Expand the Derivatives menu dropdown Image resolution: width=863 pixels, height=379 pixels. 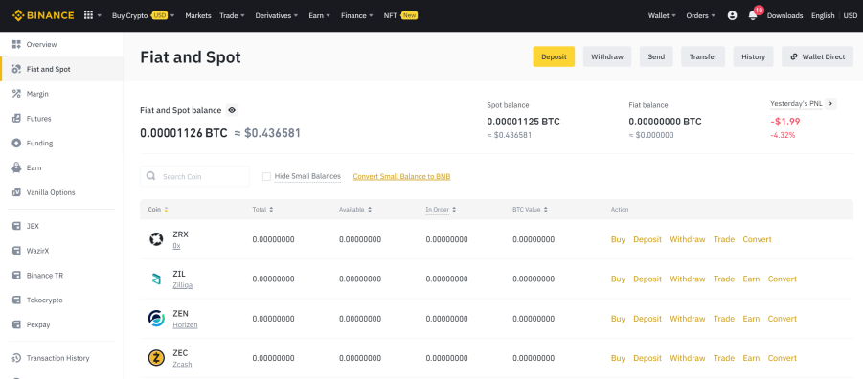pyautogui.click(x=277, y=15)
